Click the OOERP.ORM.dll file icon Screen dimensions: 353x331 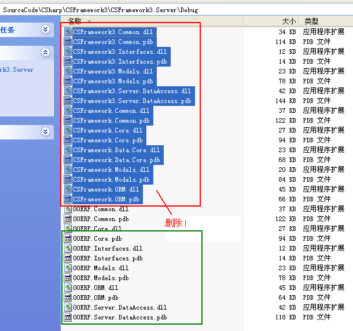pyautogui.click(x=68, y=288)
